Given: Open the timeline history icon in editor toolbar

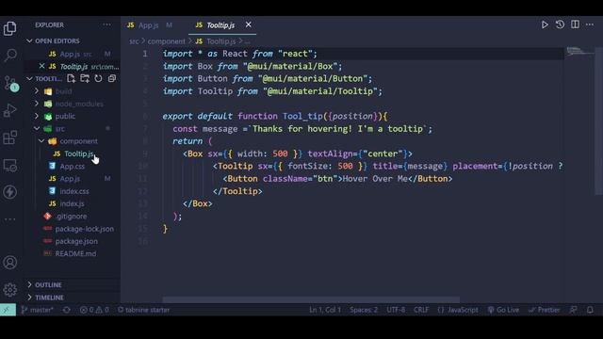Looking at the screenshot, I should [560, 25].
